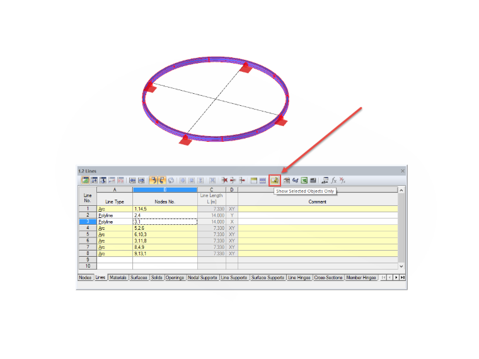
Task: Click the Show Selected Objects Only icon
Action: 275,180
